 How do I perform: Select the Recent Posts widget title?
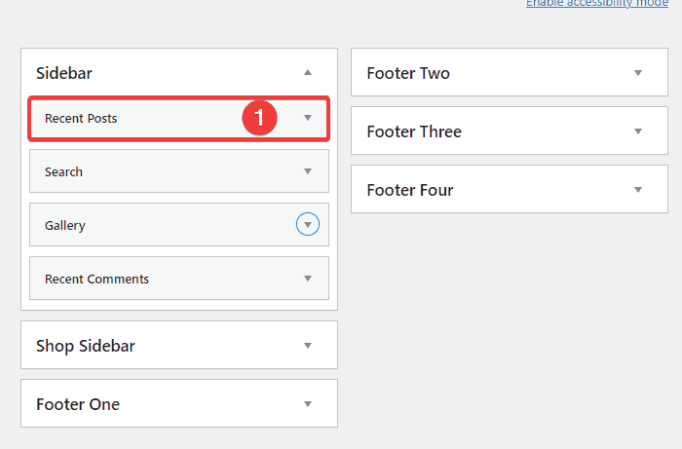tap(81, 119)
